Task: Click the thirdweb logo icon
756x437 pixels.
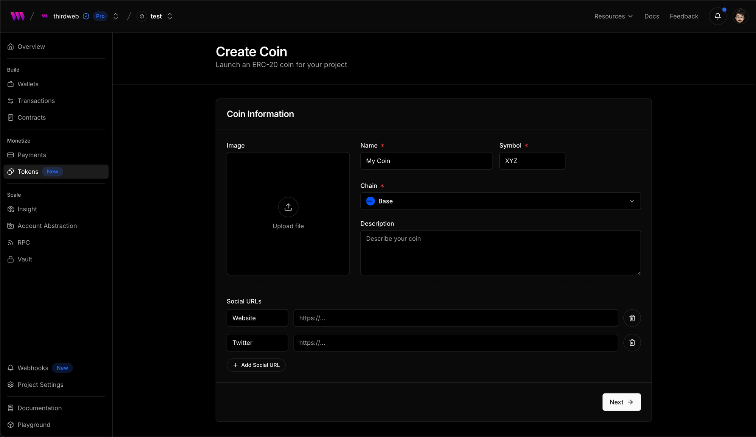Action: click(17, 16)
